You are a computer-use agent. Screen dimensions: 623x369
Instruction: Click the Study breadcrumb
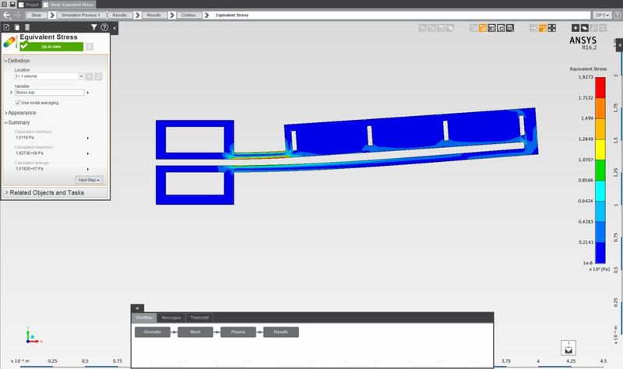[x=36, y=15]
